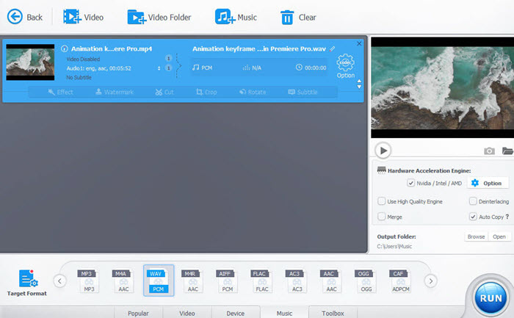Select WAV PCM format
The height and width of the screenshot is (318, 514).
(159, 281)
